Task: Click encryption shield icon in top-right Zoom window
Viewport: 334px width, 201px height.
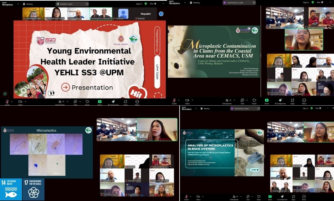Action: (x=313, y=2)
